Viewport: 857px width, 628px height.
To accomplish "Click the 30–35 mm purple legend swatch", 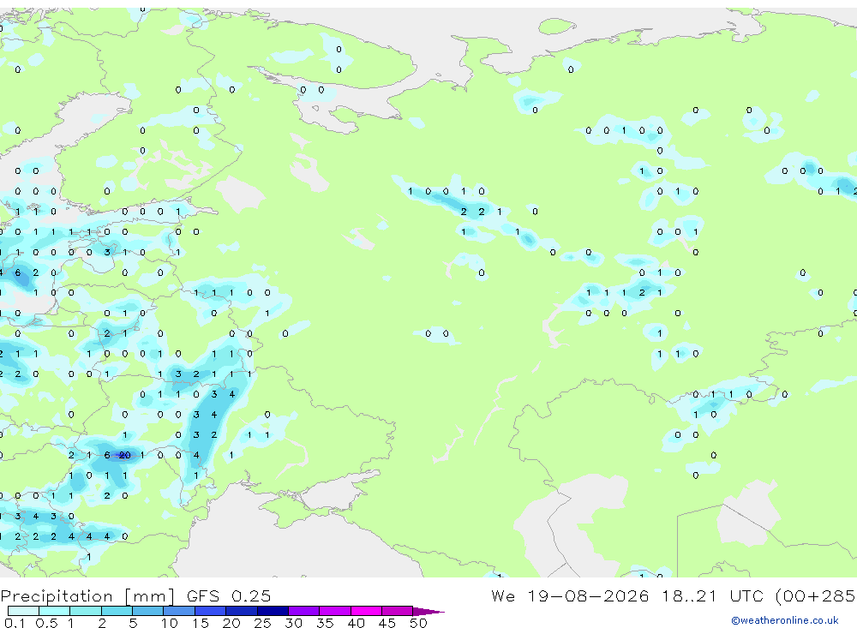I will [x=304, y=611].
